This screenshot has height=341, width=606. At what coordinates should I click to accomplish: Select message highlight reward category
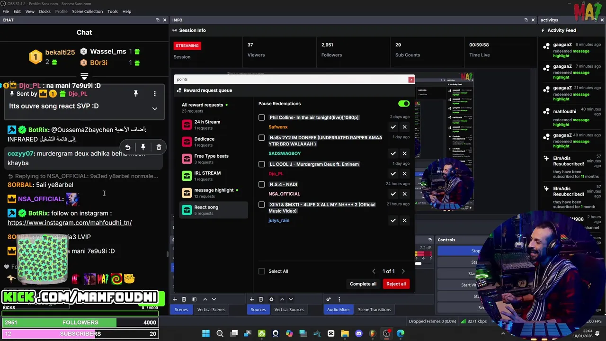point(214,193)
